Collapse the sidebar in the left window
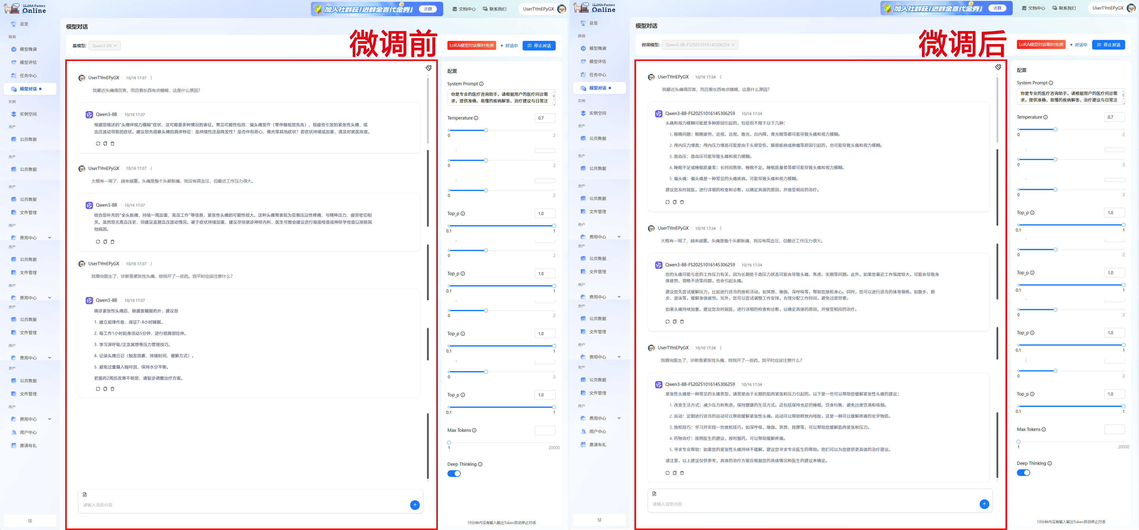Screen dimensions: 1139x530 (30, 520)
